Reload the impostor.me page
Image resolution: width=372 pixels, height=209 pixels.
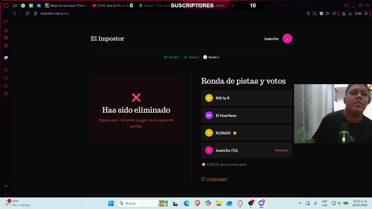pos(27,13)
